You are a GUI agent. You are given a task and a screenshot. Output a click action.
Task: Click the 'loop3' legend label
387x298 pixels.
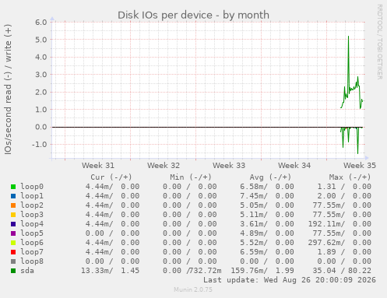[x=32, y=215]
